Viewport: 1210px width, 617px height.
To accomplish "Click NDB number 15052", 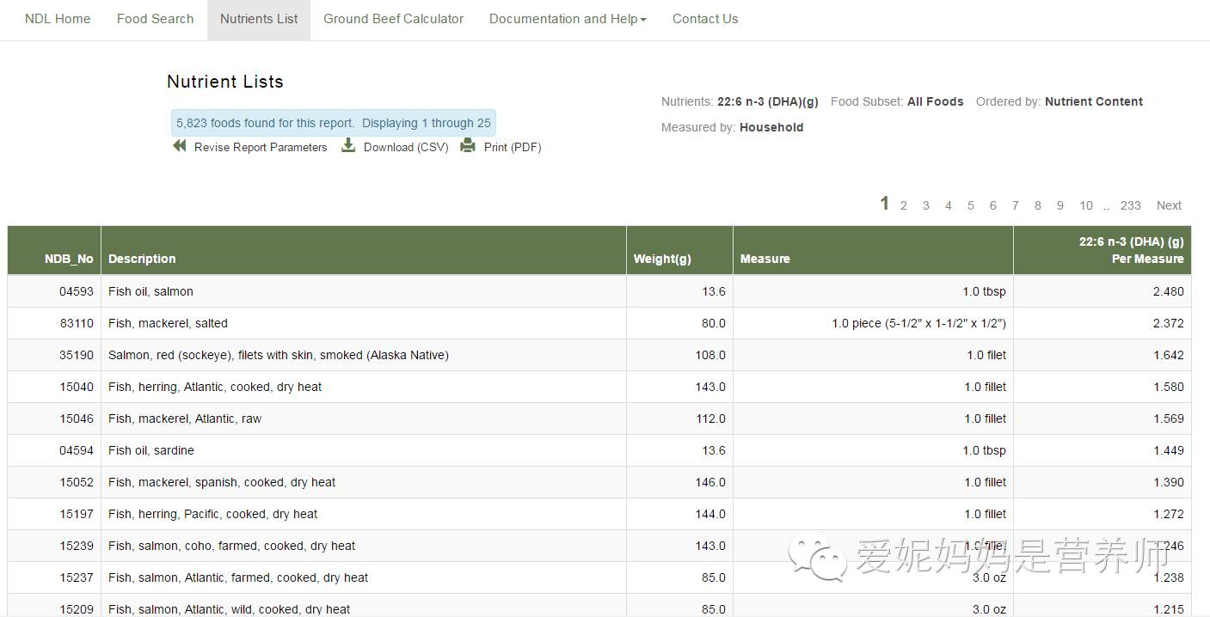I will [x=77, y=482].
